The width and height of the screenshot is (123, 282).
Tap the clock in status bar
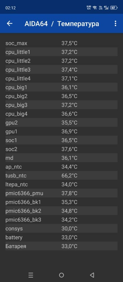pyautogui.click(x=11, y=8)
